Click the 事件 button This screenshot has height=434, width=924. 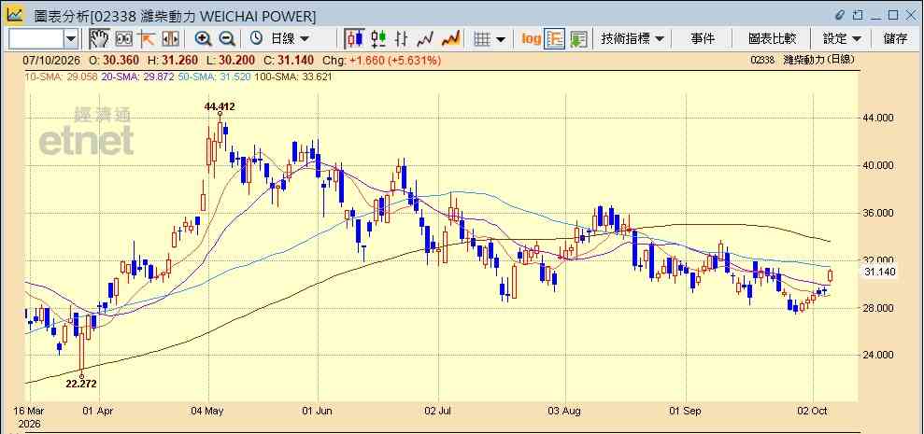pos(703,39)
